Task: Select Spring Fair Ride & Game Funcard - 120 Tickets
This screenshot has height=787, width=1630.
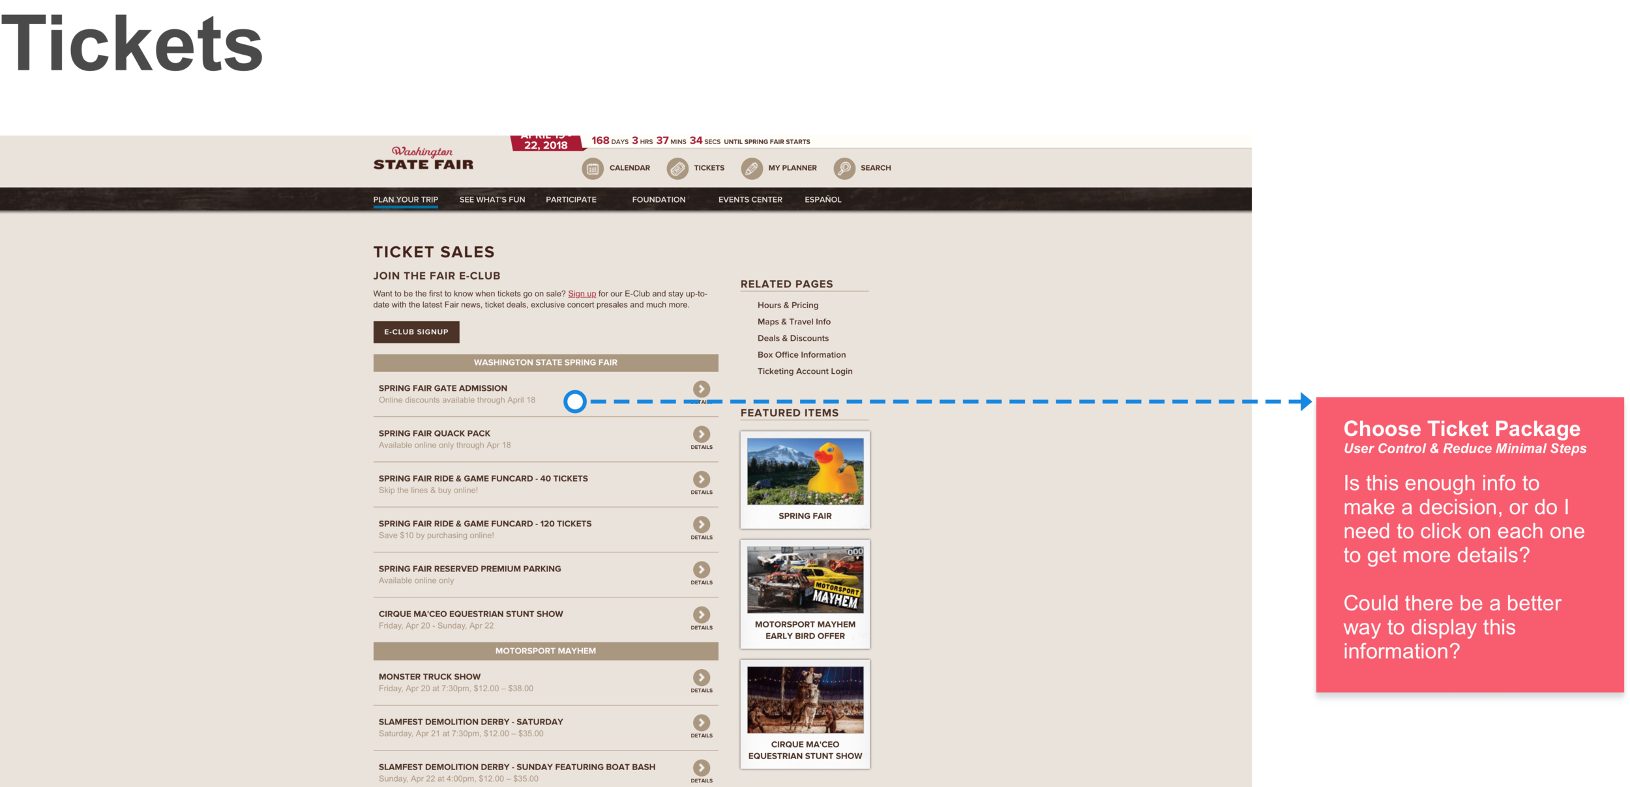Action: (x=485, y=524)
